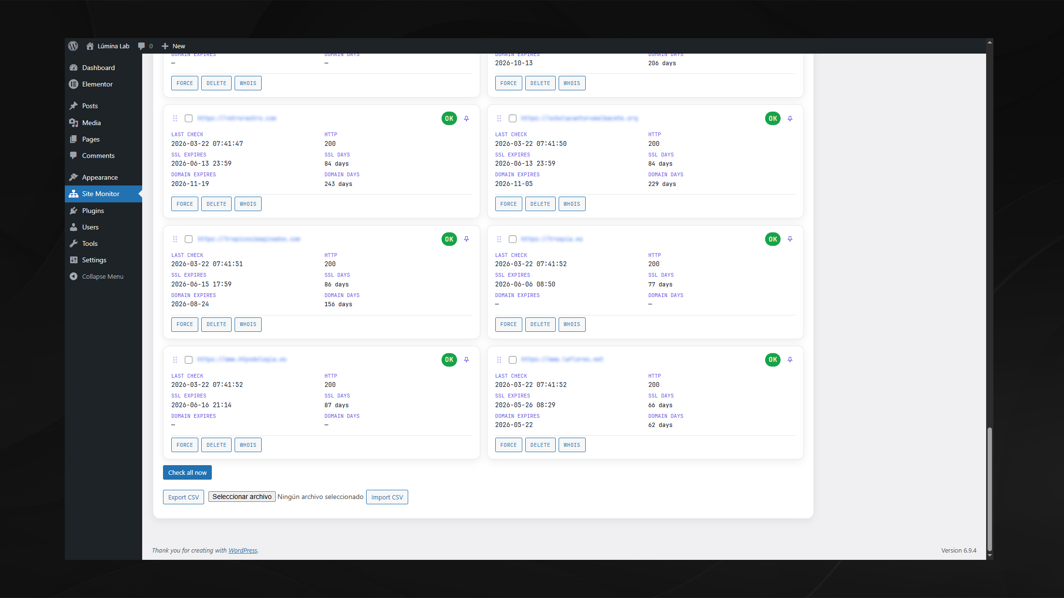
Task: Open Seleccionar archivo file chooser
Action: (x=242, y=497)
